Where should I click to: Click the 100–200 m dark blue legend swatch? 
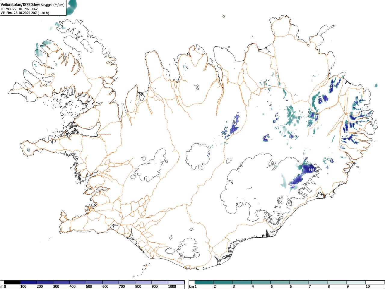click(x=29, y=282)
